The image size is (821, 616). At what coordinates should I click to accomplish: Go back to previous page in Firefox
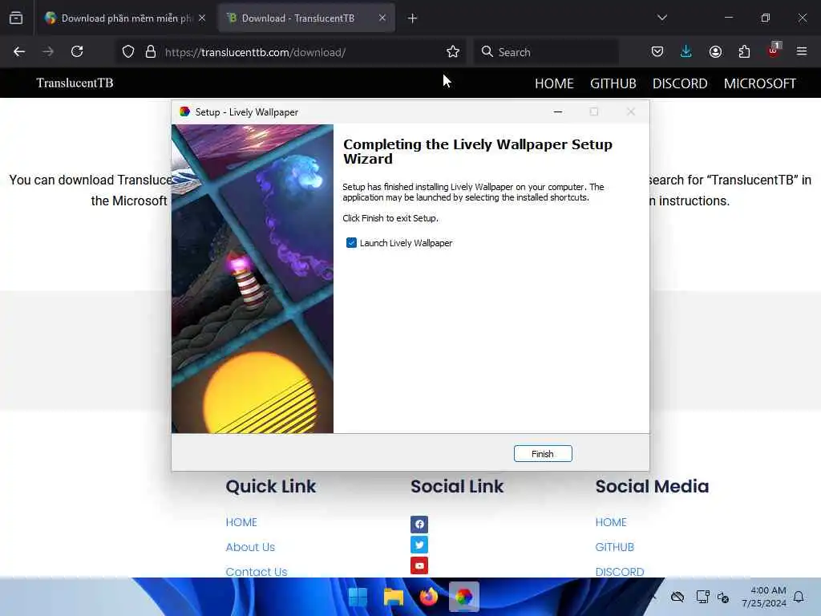coord(19,52)
